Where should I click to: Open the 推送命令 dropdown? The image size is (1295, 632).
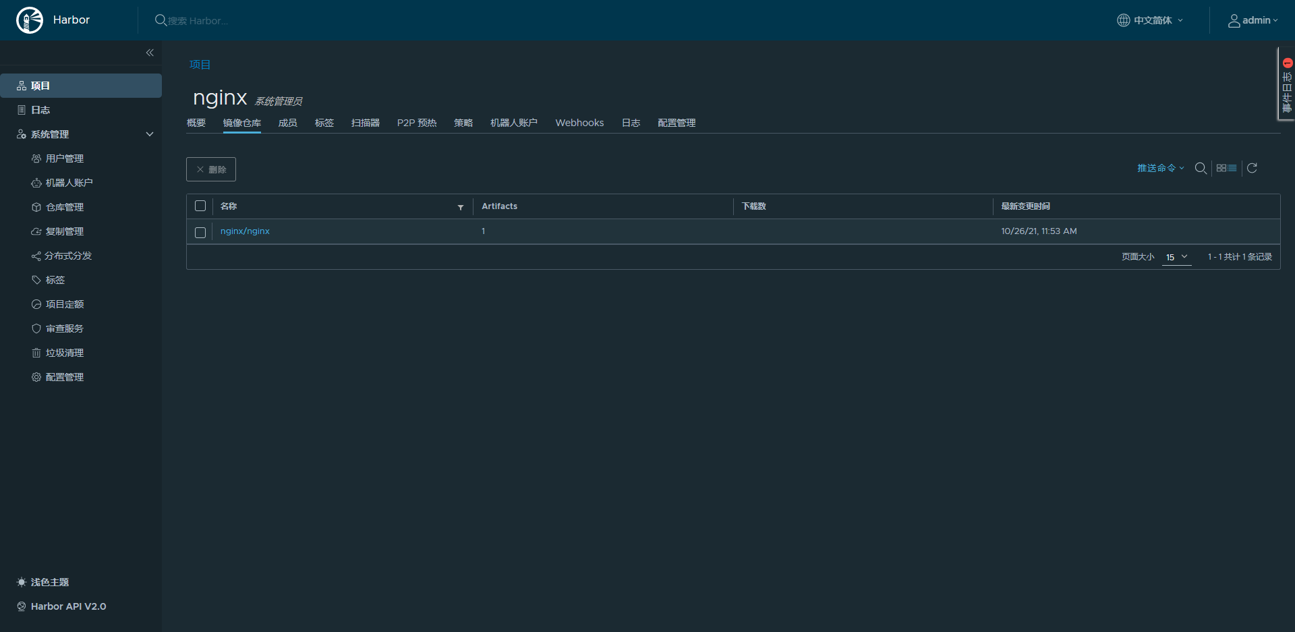(1160, 168)
